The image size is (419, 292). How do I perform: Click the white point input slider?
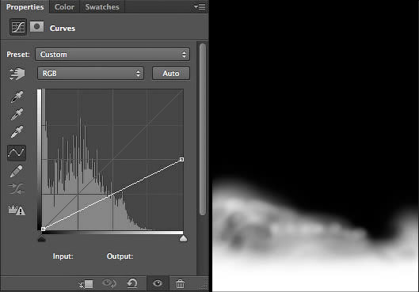(x=183, y=238)
